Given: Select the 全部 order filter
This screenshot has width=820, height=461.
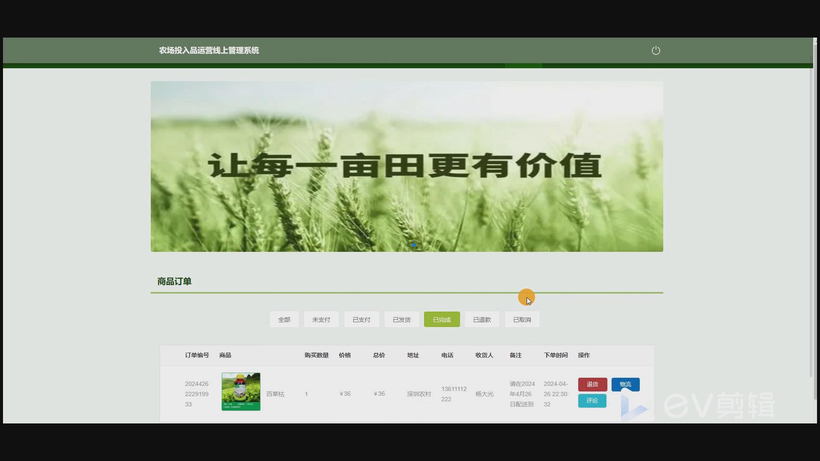Looking at the screenshot, I should click(x=284, y=319).
